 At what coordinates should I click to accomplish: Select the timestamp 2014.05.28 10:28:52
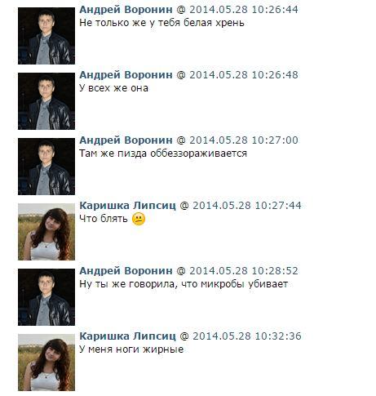point(244,271)
